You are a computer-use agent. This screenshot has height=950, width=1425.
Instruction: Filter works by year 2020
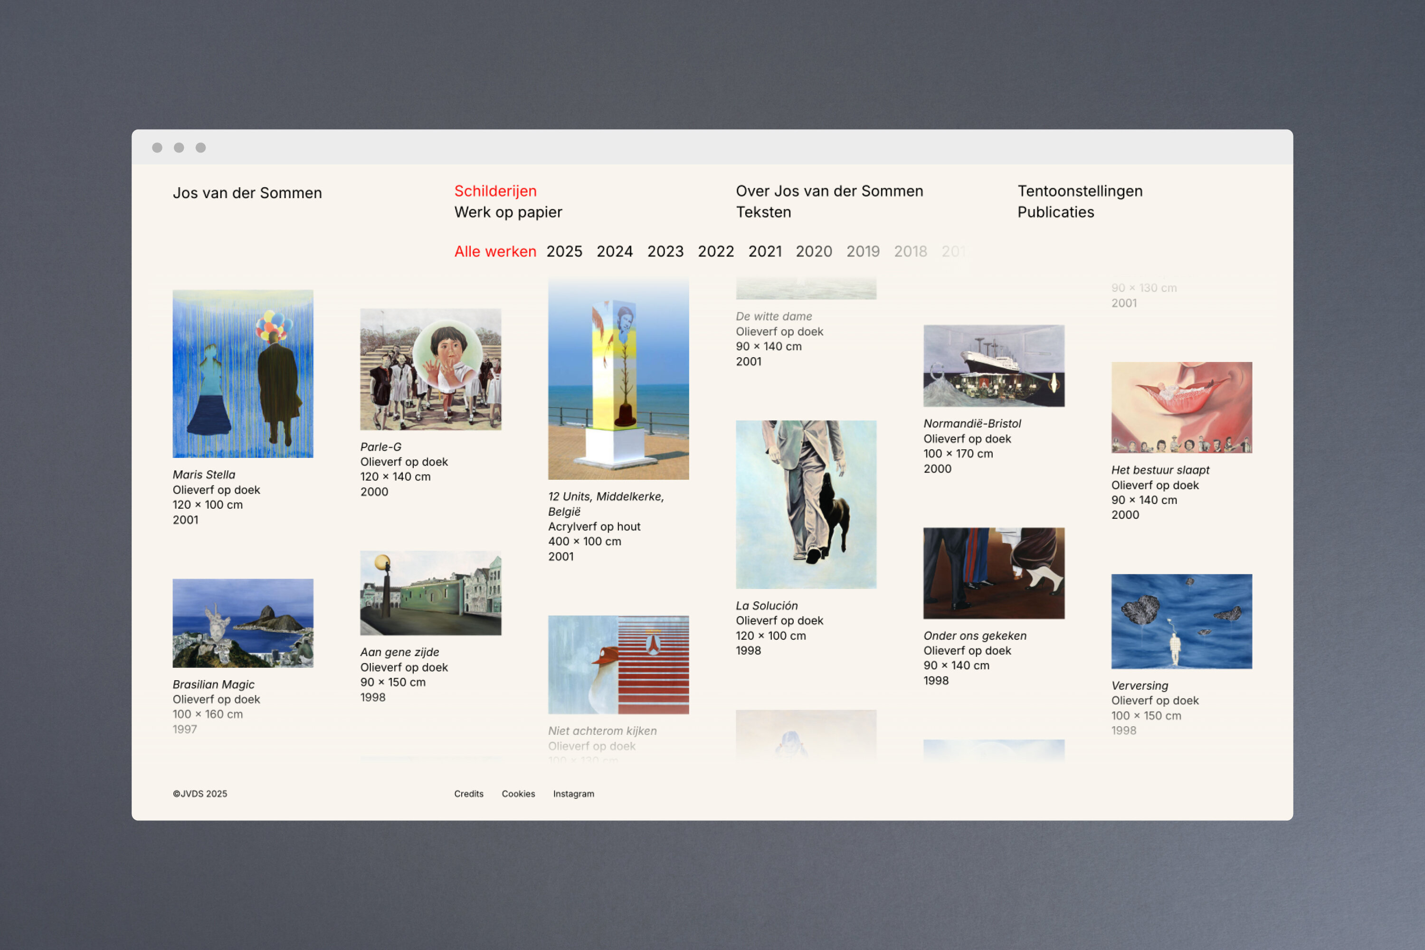click(x=814, y=251)
